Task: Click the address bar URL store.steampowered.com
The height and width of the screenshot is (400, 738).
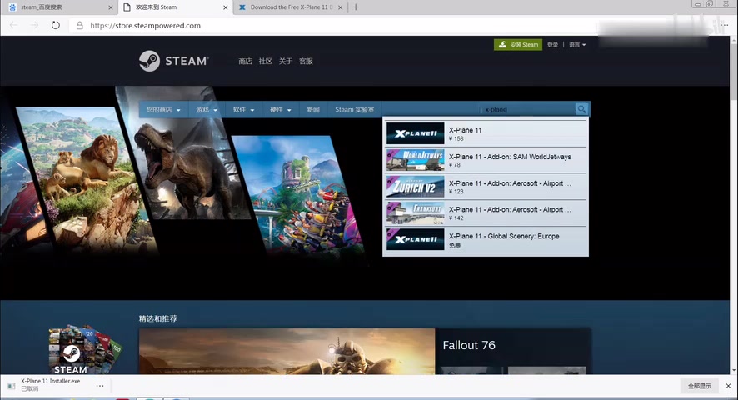Action: click(146, 26)
